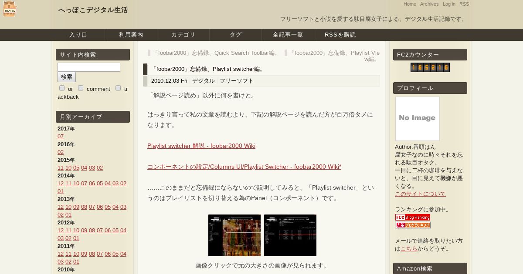Toggle the 'comment' search checkbox

(81, 88)
